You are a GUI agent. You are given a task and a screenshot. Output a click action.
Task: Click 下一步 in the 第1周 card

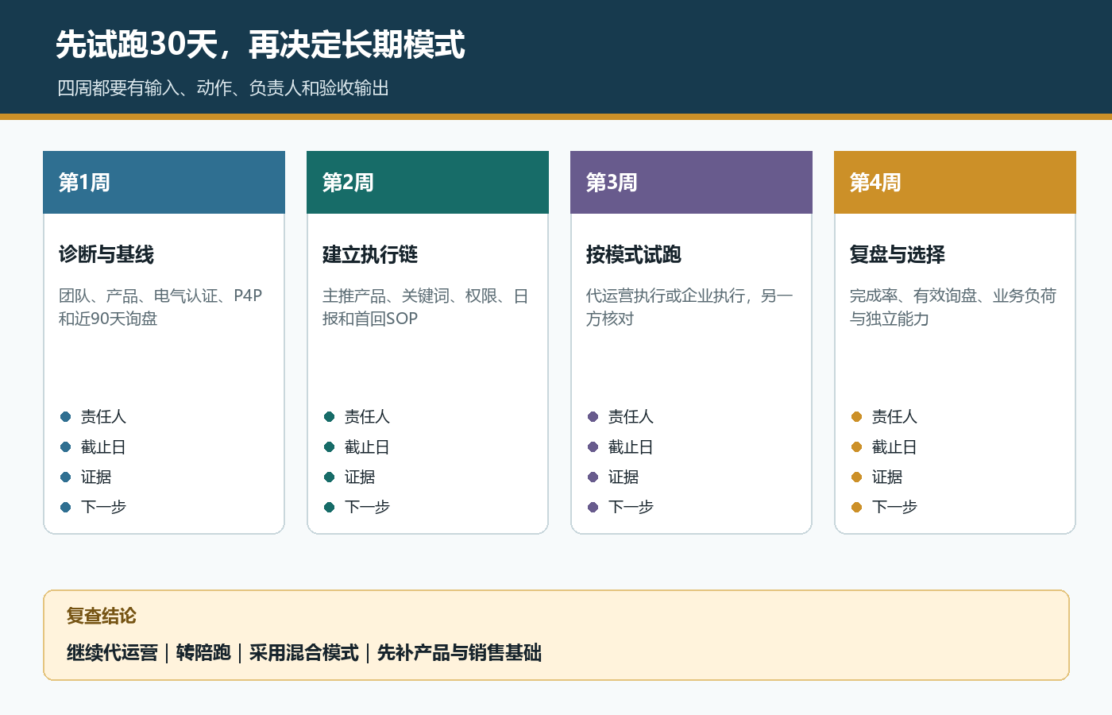(103, 508)
